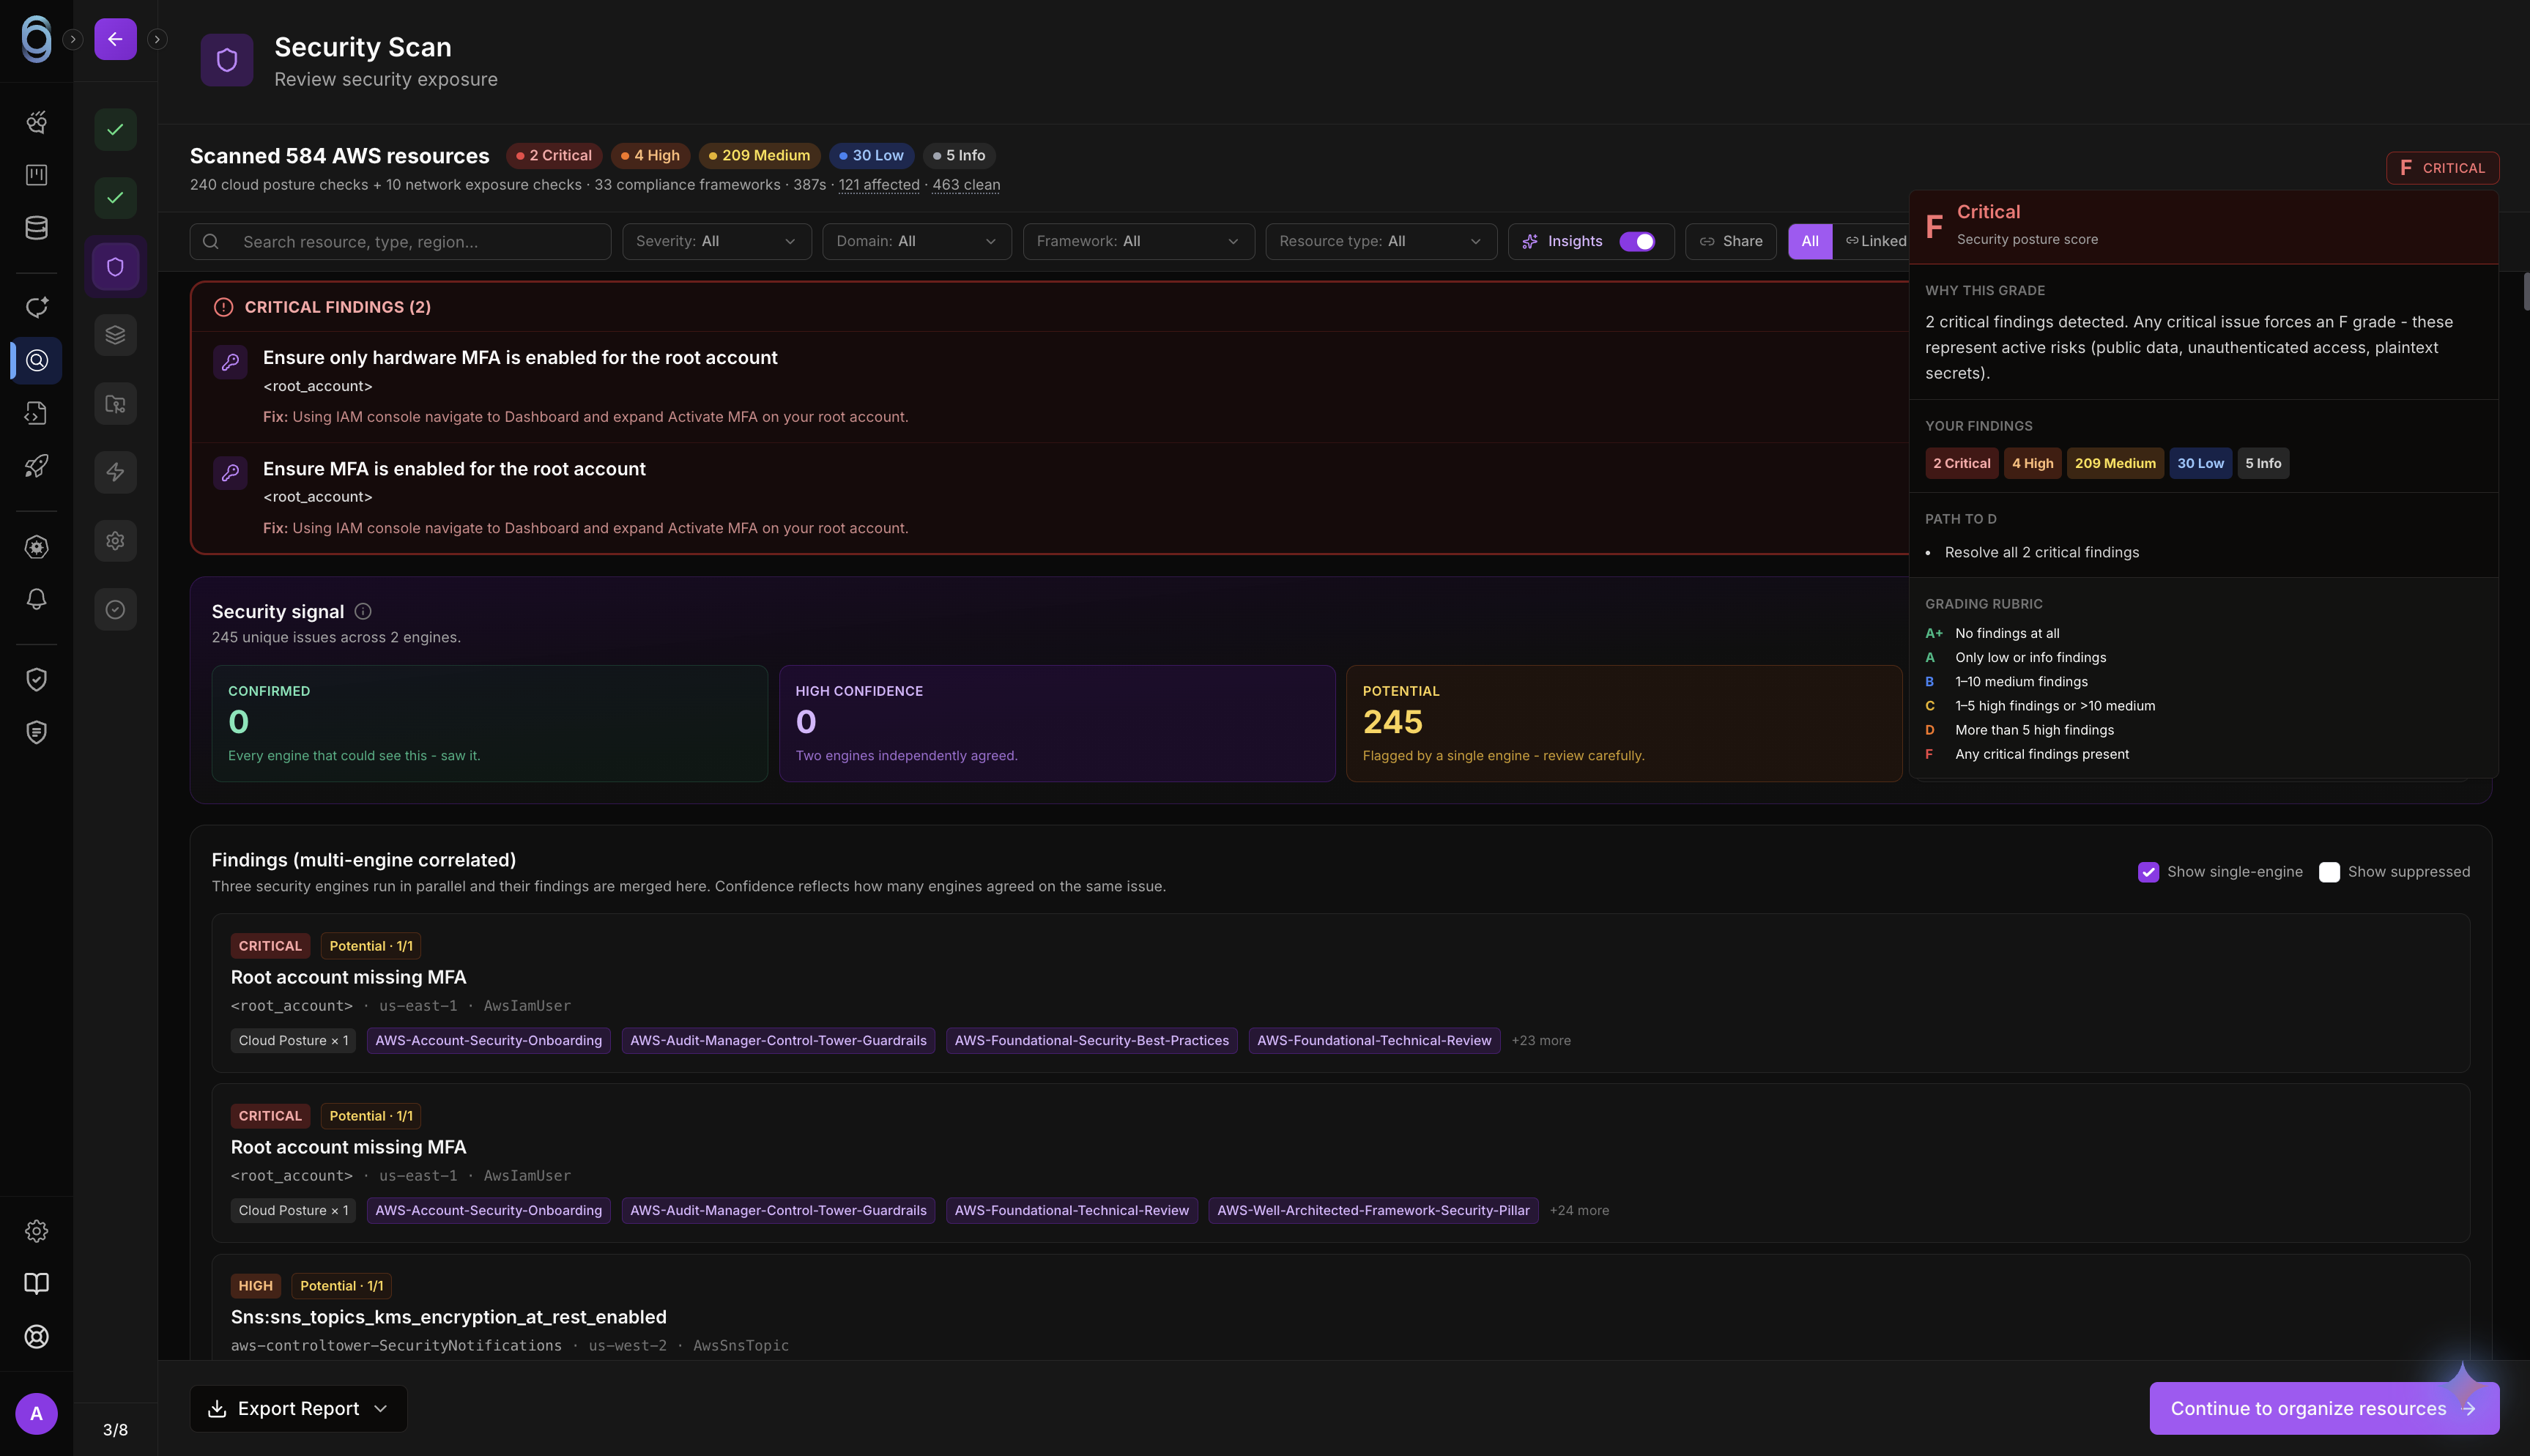Click the '463 clean' link
The height and width of the screenshot is (1456, 2530).
[x=966, y=185]
